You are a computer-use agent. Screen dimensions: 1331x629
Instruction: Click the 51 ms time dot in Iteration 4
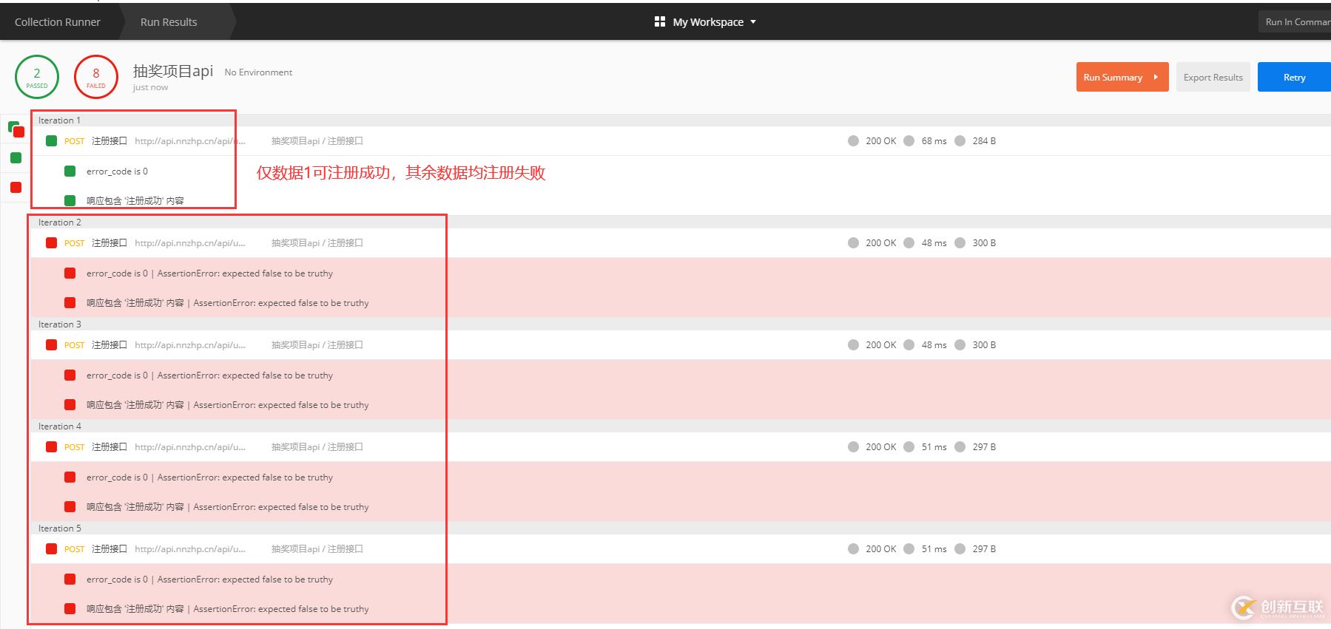point(909,446)
